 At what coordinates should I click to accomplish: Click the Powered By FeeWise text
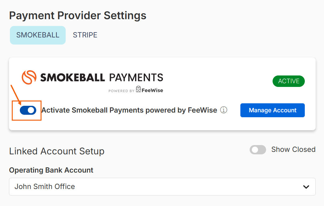136,90
